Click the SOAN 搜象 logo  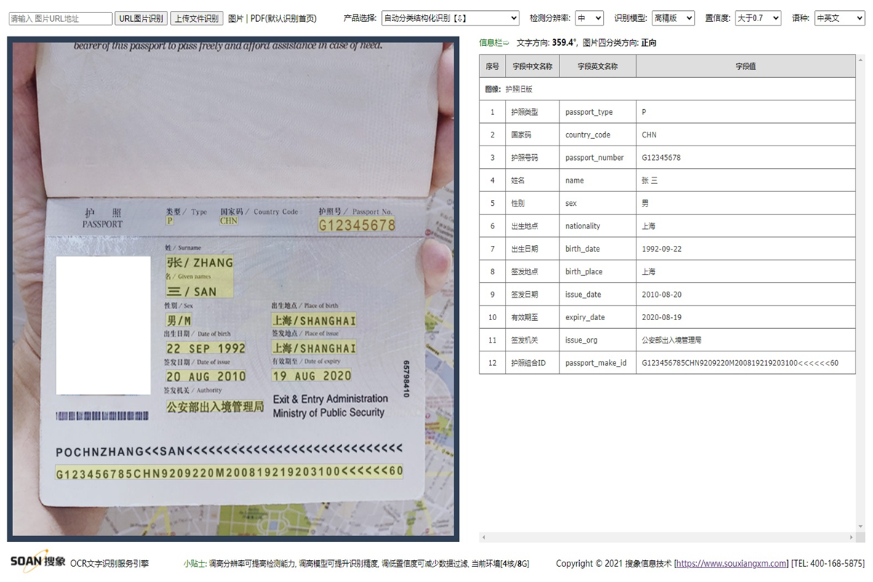(38, 562)
